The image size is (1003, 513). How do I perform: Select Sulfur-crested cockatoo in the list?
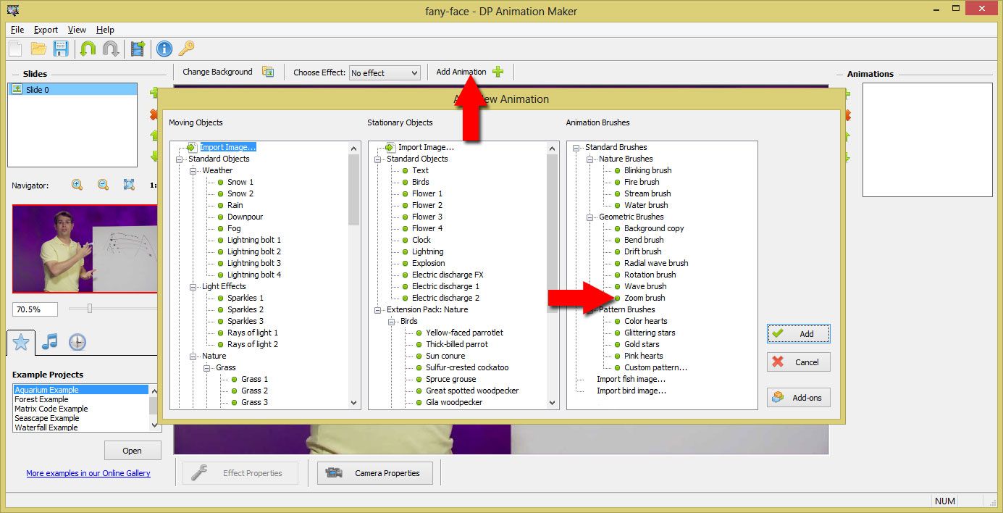[x=467, y=367]
